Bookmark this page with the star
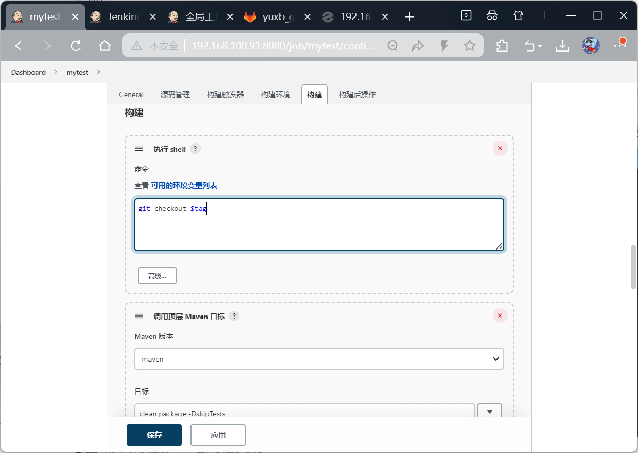638x453 pixels. pyautogui.click(x=469, y=46)
